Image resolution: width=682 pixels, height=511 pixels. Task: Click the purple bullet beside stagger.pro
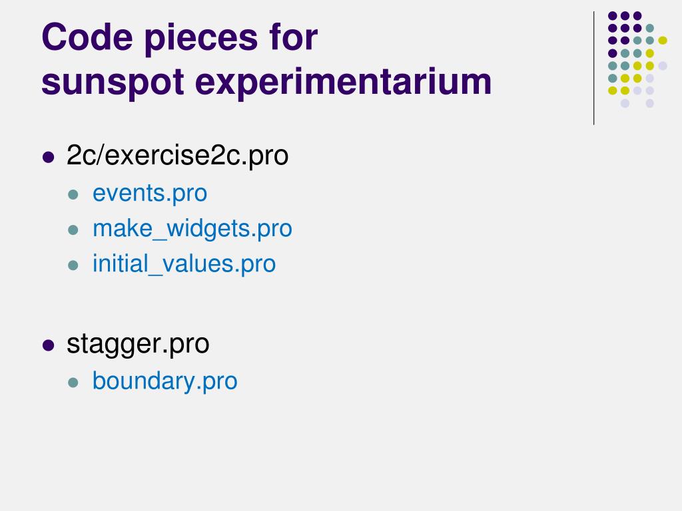click(48, 345)
